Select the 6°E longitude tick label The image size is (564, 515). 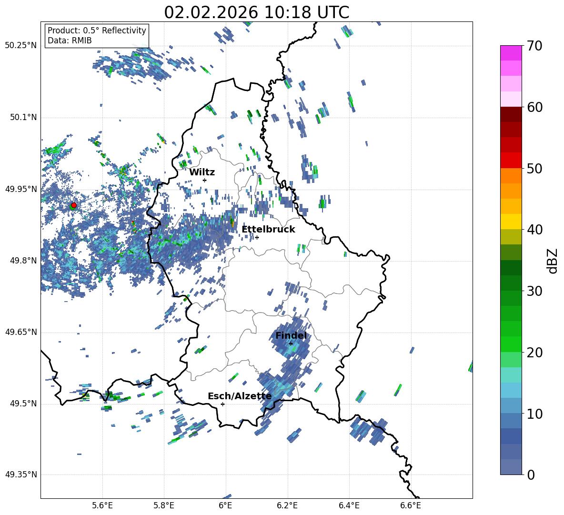coord(225,505)
